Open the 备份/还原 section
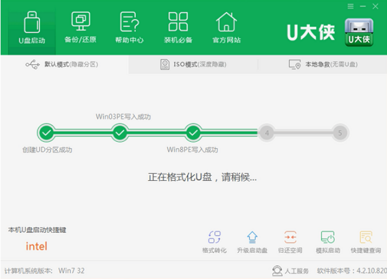The height and width of the screenshot is (279, 387). click(x=80, y=27)
